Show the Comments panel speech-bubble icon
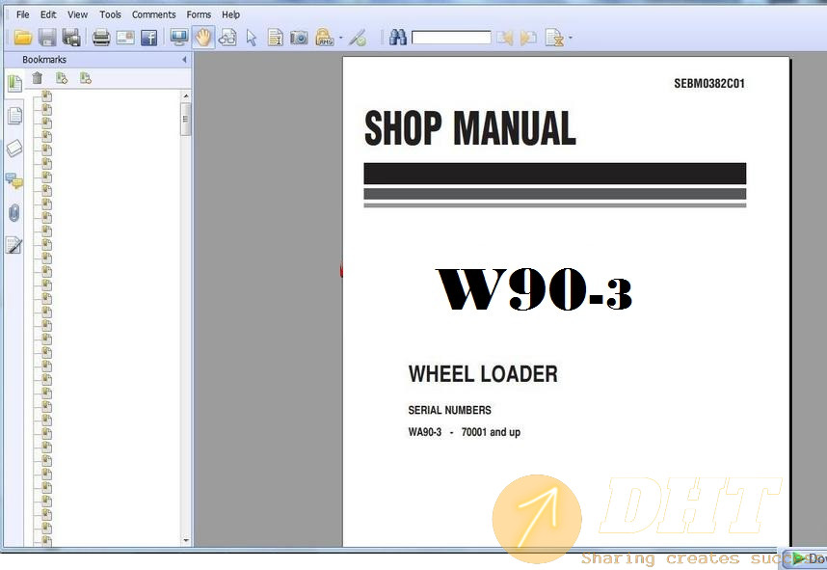Image resolution: width=827 pixels, height=570 pixels. coord(14,181)
